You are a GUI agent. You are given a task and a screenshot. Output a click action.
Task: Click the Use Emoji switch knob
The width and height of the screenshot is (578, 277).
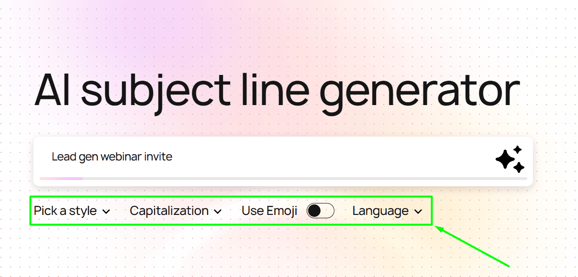point(315,210)
